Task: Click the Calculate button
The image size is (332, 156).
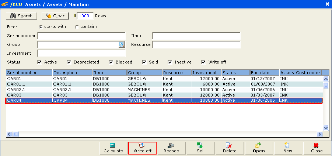Action: (113, 148)
